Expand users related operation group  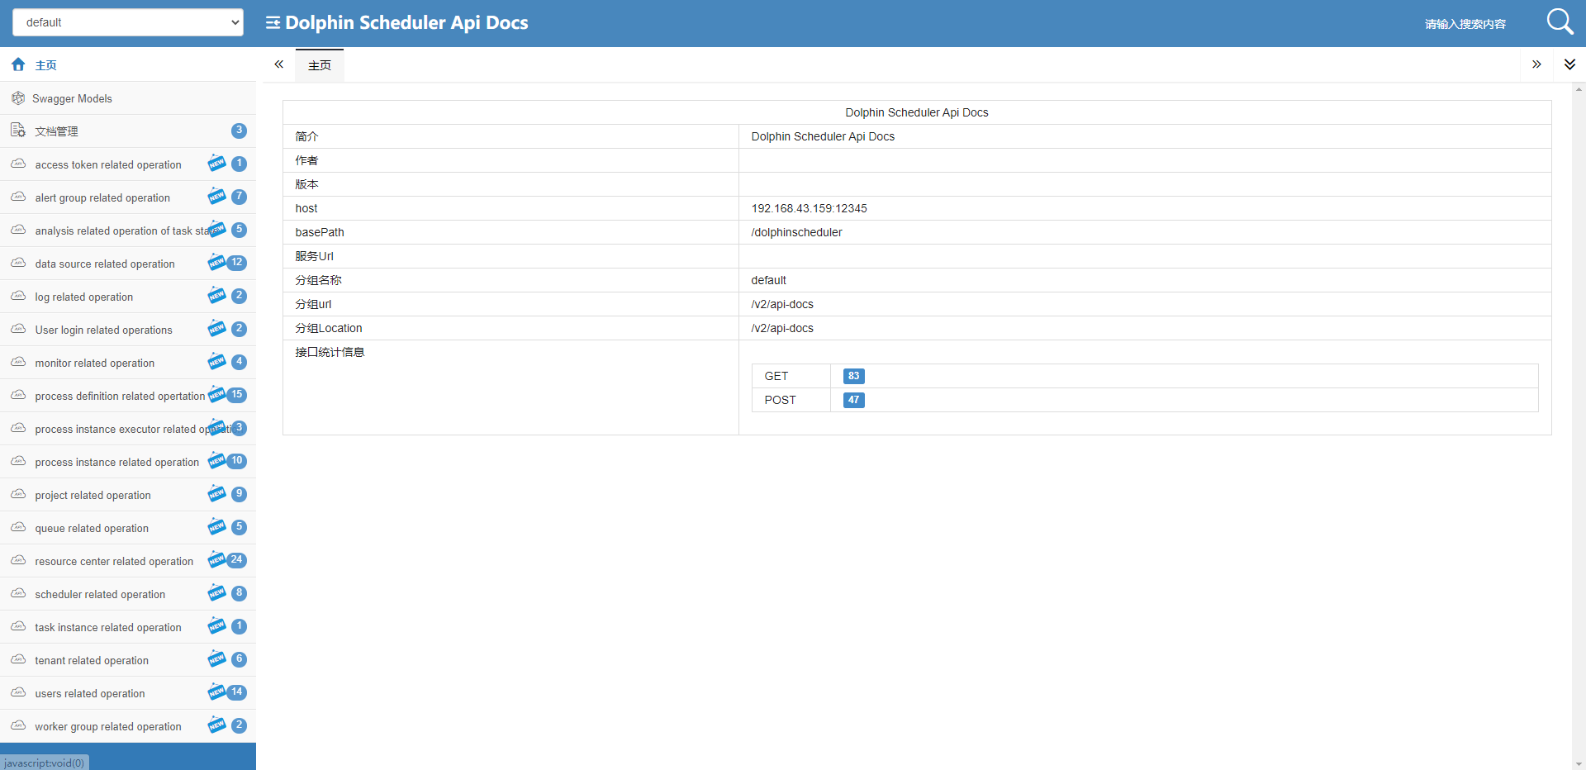pos(90,693)
